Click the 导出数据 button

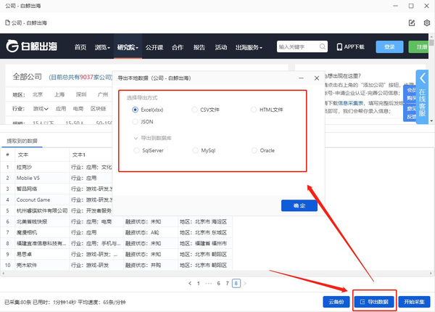(374, 302)
